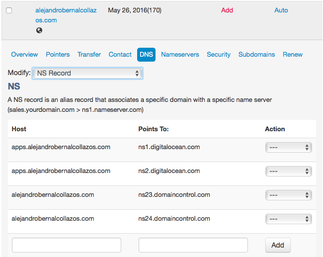
Task: View the Subdomains tab
Action: 257,54
